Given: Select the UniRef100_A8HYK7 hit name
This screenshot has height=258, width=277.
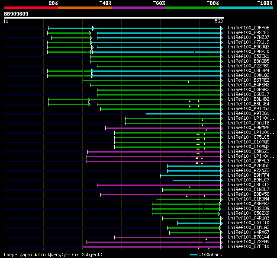Looking at the screenshot, I should point(248,204).
